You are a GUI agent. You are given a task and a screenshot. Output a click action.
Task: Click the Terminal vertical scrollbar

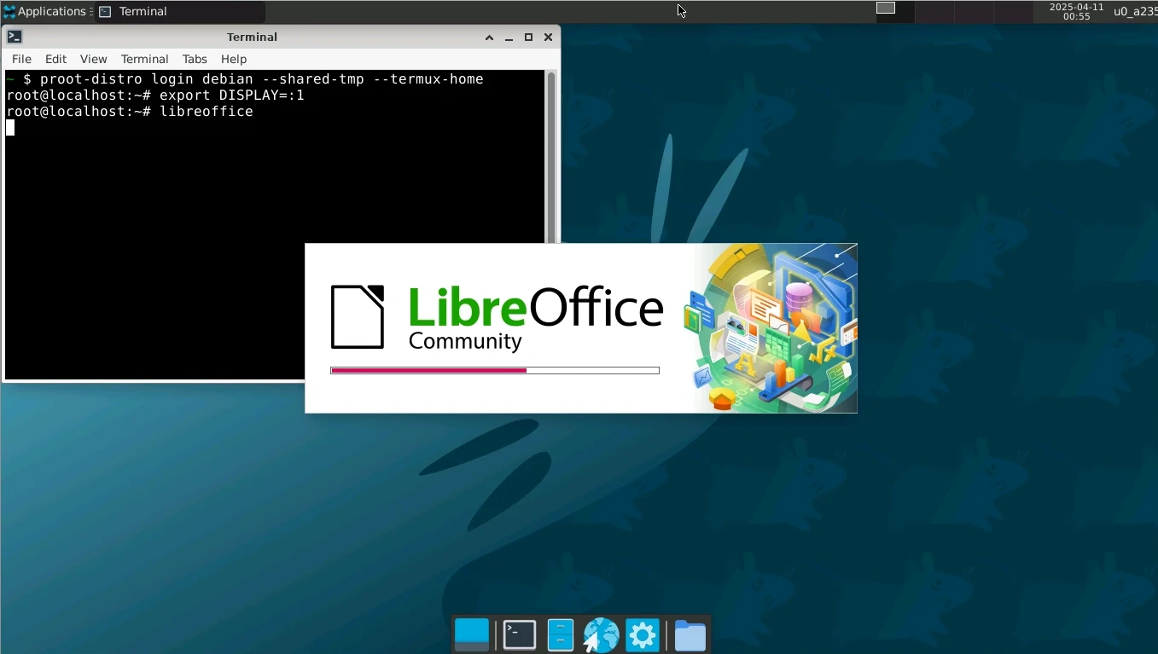[x=551, y=153]
